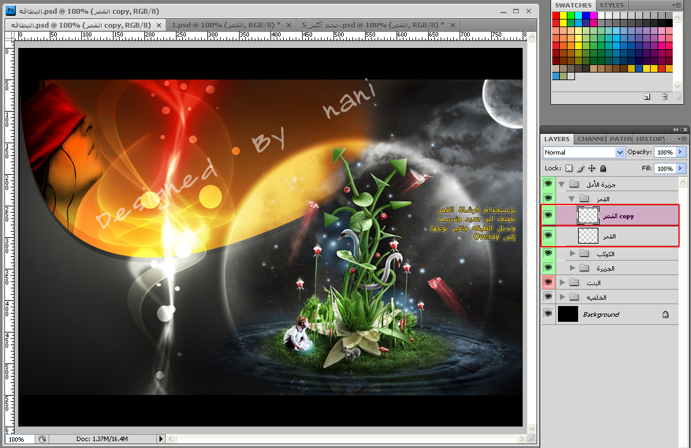The height and width of the screenshot is (448, 691).
Task: Open the Normal blend mode dropdown
Action: 584,152
